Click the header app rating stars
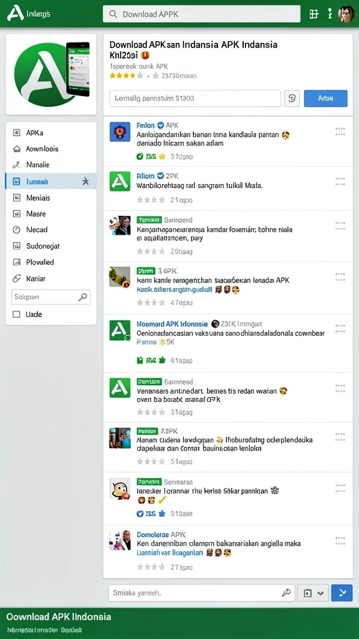This screenshot has width=359, height=639. coord(126,76)
